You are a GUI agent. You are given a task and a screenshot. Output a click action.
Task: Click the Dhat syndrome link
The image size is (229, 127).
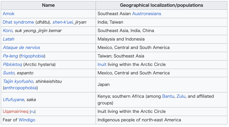pos(19,22)
